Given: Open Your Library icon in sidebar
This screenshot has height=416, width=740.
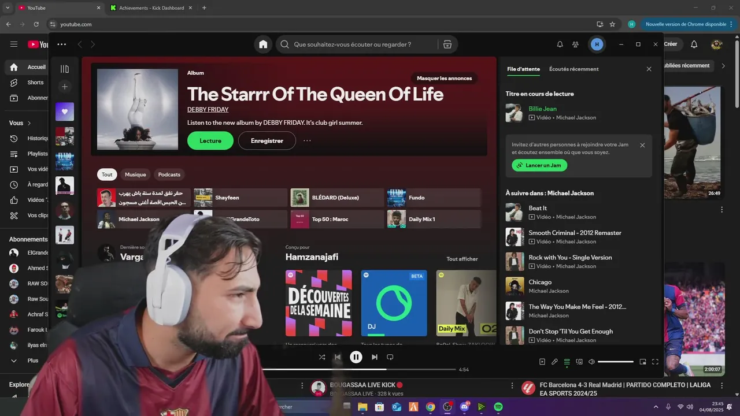Looking at the screenshot, I should click(x=65, y=69).
